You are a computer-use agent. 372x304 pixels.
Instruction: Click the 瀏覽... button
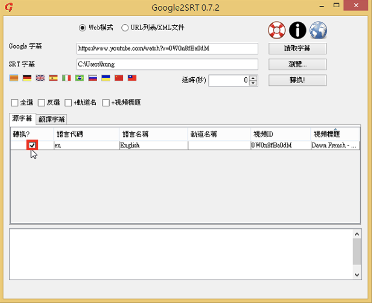click(x=297, y=64)
